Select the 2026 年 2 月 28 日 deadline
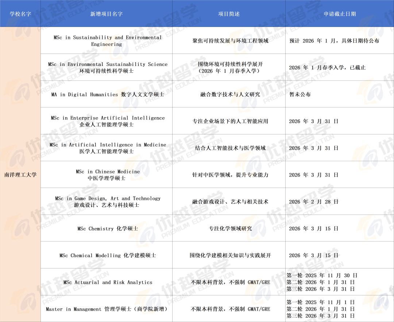Image resolution: width=394 pixels, height=322 pixels. click(x=314, y=201)
